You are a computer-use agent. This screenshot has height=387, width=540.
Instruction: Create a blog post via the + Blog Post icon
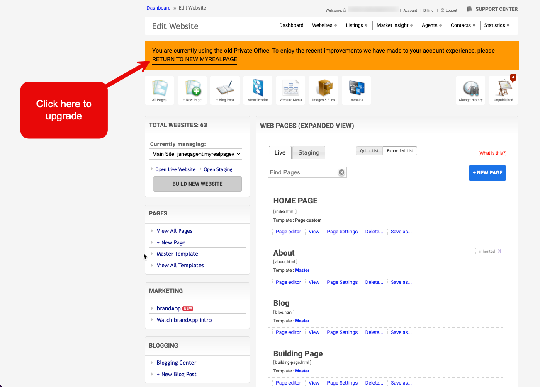click(225, 90)
